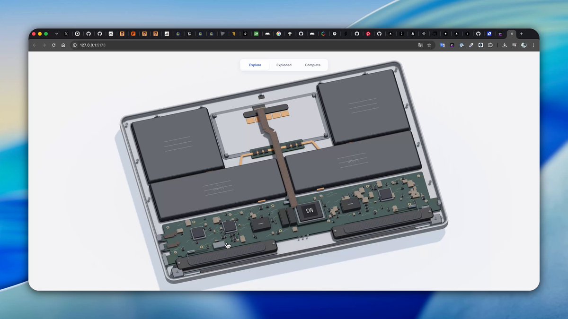Switch to the Complete view tab
Viewport: 568px width, 319px height.
tap(312, 65)
